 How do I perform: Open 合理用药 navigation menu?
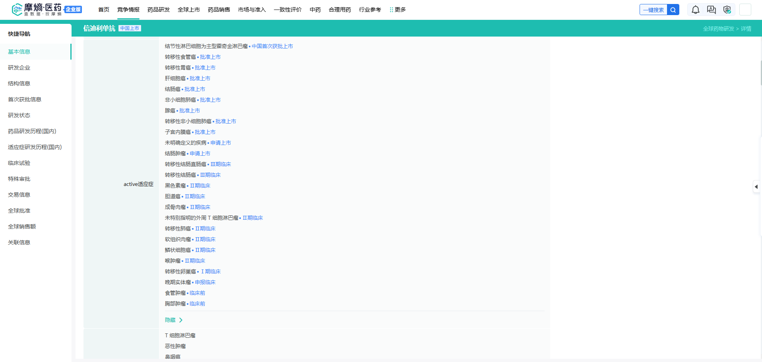340,10
